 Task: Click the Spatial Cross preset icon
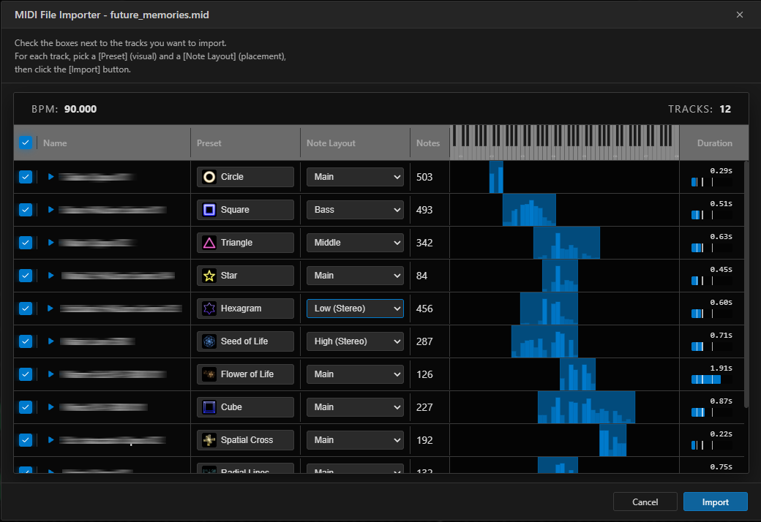(209, 440)
